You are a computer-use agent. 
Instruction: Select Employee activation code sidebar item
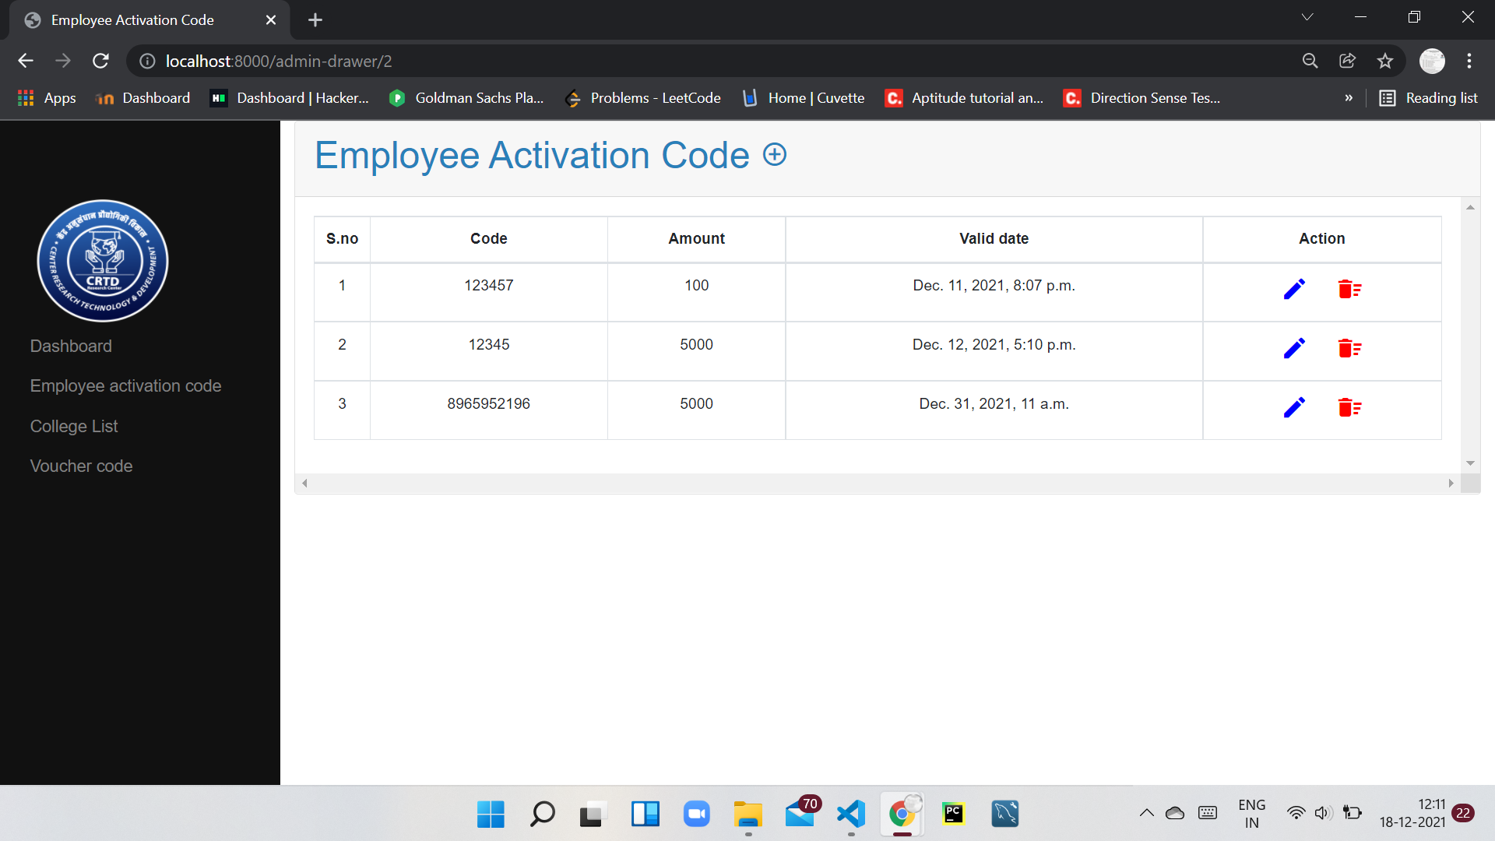pos(125,385)
